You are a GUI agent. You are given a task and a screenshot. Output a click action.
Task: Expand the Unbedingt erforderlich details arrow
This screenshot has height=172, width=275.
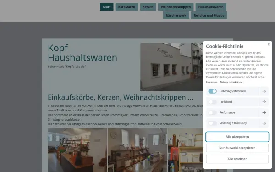click(x=264, y=91)
